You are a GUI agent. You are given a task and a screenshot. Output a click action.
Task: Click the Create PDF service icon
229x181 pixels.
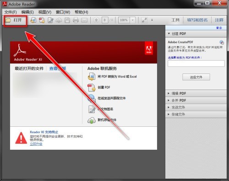pyautogui.click(x=92, y=87)
